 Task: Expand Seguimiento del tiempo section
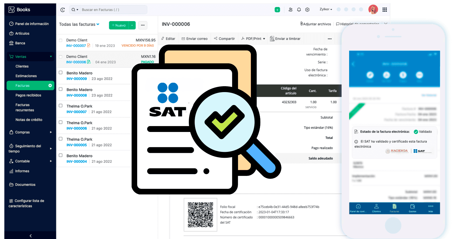[x=51, y=149]
